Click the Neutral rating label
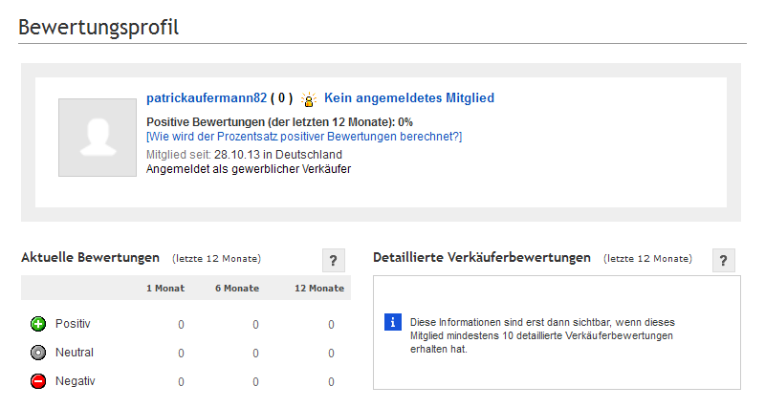The height and width of the screenshot is (408, 765). [75, 353]
